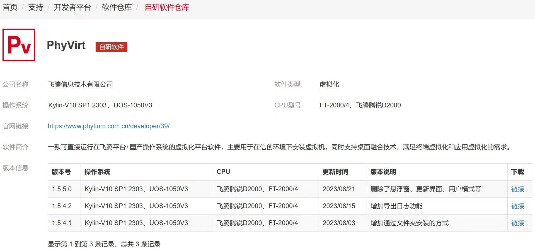The height and width of the screenshot is (251, 535).
Task: Click the 版本号 column header
Action: pos(64,172)
